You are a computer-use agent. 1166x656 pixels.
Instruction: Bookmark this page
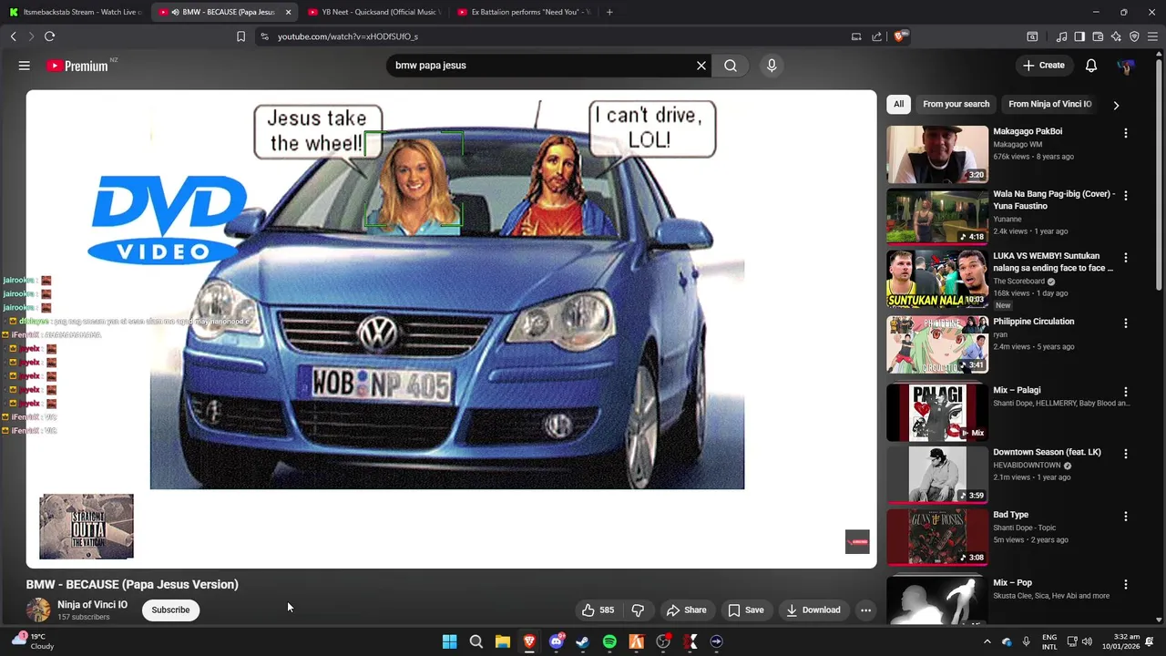coord(240,36)
